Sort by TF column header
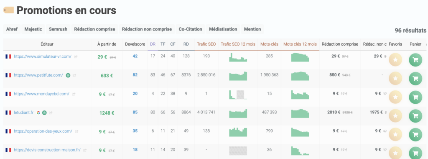Screen dimensions: 428x159 [x=163, y=44]
